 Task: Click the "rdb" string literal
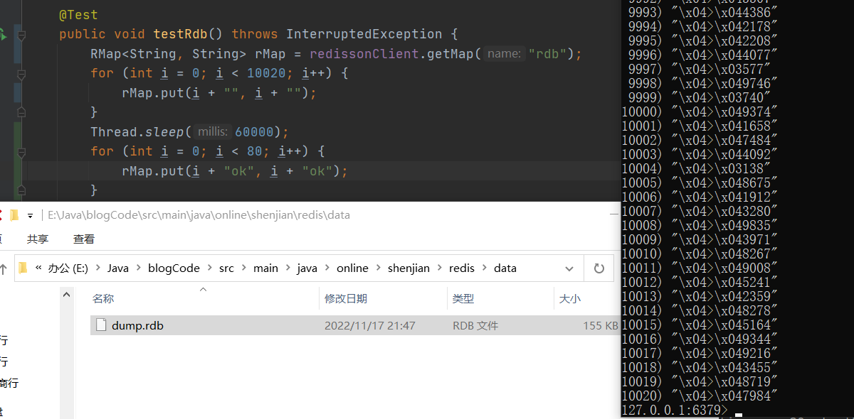coord(547,54)
